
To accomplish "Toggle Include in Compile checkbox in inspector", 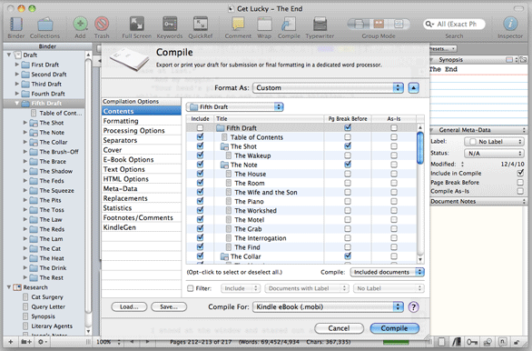I will [520, 174].
